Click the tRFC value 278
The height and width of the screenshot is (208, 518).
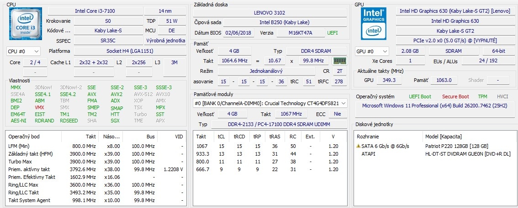338,81
